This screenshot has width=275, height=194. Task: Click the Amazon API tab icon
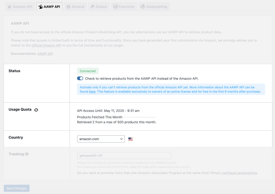coord(10,6)
